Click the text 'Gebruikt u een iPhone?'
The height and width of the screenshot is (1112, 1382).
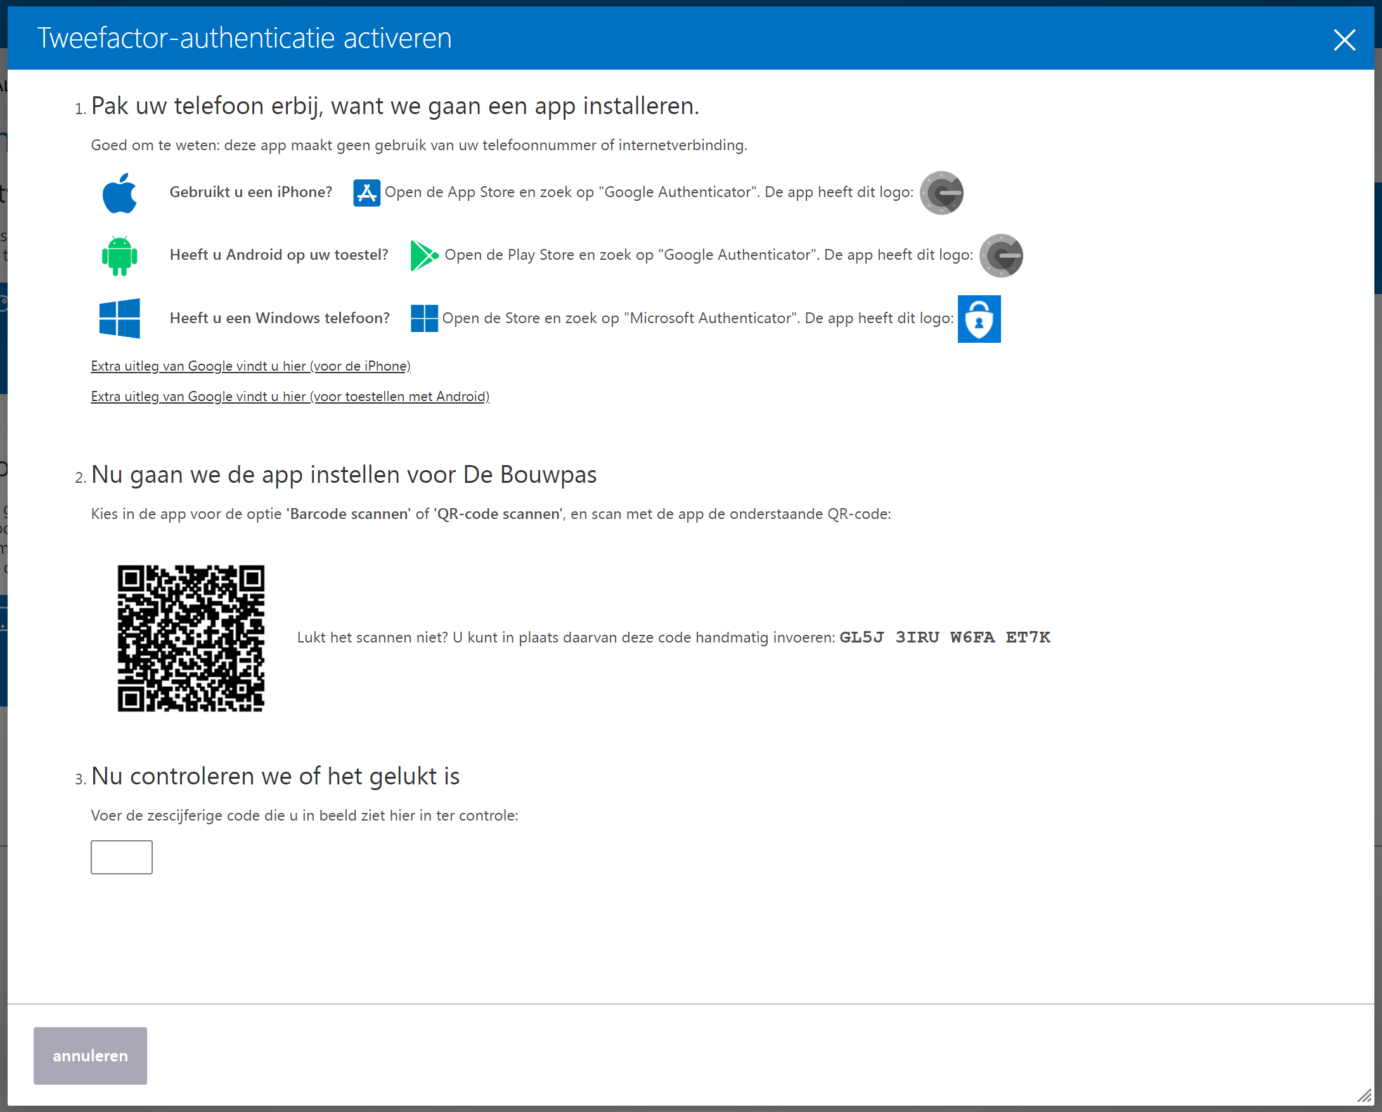[x=250, y=192]
